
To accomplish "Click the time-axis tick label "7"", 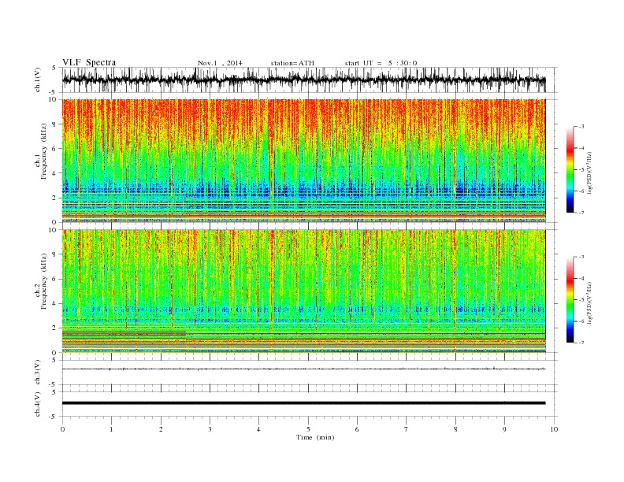I will 407,429.
